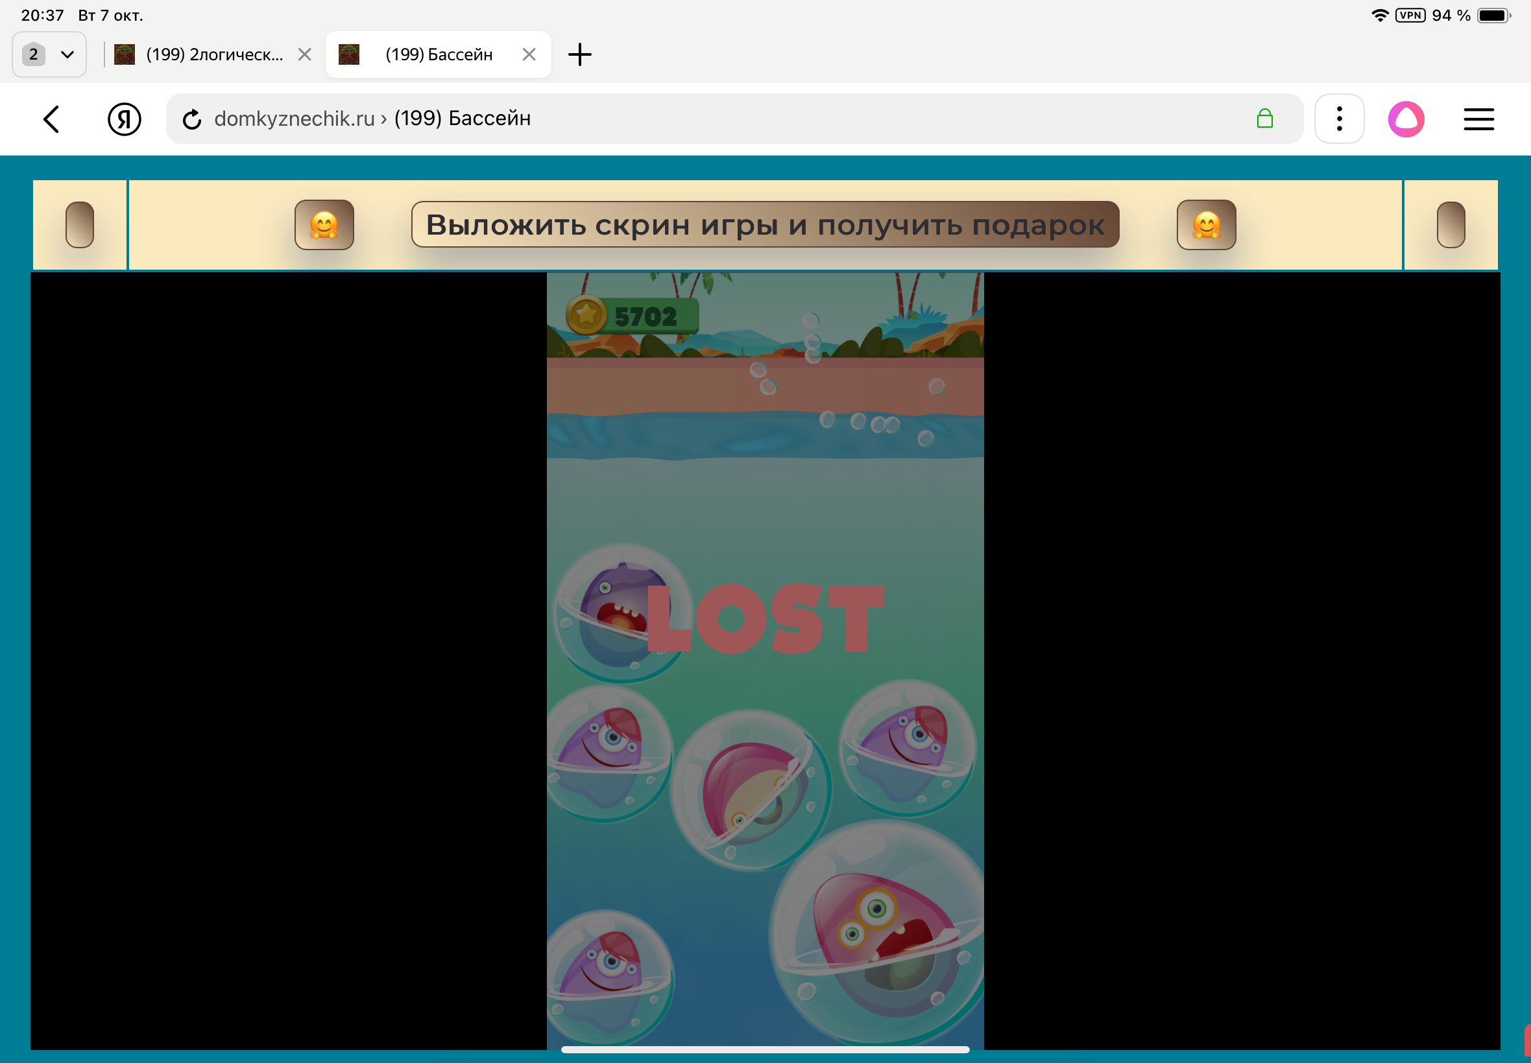Close the (199) Бассейн tab
Viewport: 1531px width, 1063px height.
(x=529, y=54)
